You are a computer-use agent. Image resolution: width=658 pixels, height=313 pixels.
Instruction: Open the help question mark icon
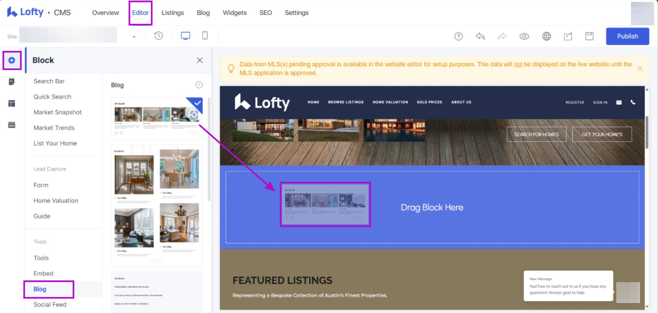coord(458,36)
